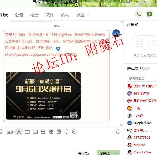Open the 血战奈潘 promotional image
The height and width of the screenshot is (155, 157).
tap(43, 96)
